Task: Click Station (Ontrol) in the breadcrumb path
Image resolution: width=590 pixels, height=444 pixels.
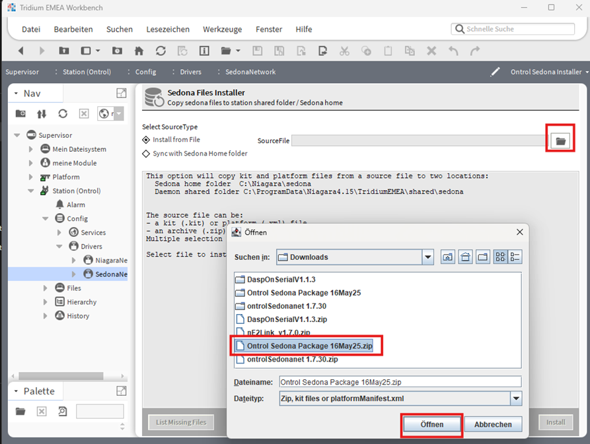Action: [x=87, y=72]
